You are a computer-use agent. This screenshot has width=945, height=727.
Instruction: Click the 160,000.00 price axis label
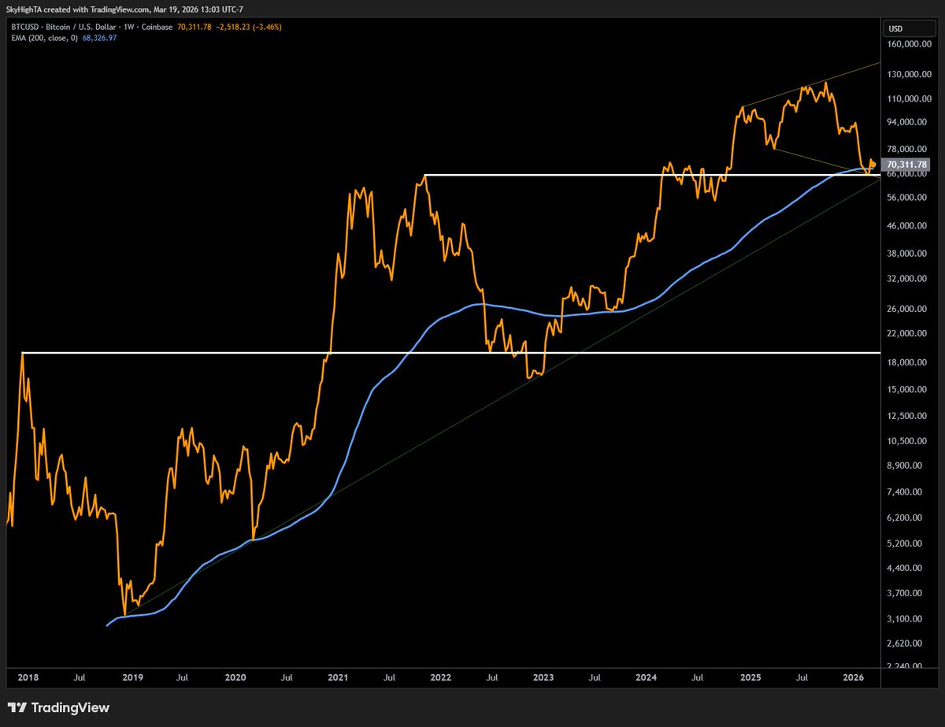click(910, 45)
